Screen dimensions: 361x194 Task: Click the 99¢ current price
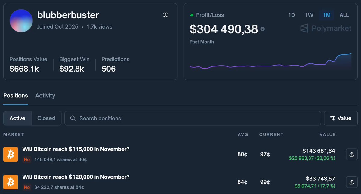(265, 182)
